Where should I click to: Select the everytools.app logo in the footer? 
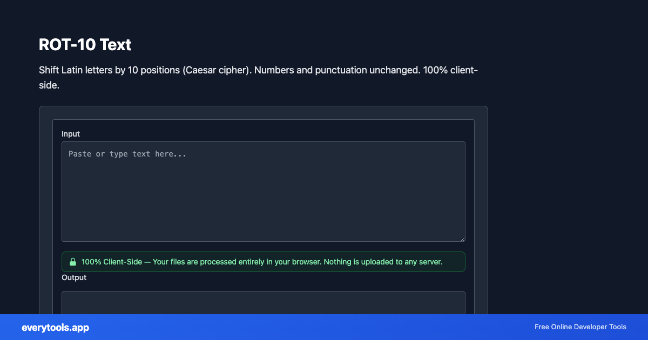click(55, 327)
